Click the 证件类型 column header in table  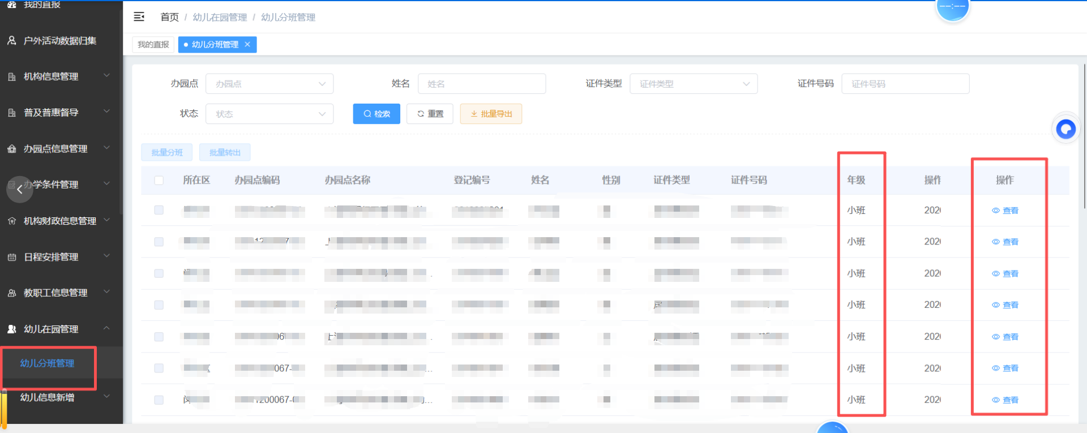tap(671, 180)
